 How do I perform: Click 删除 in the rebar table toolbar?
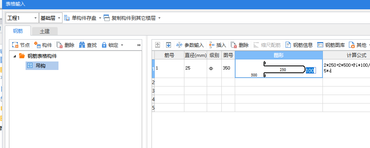pyautogui.click(x=240, y=45)
